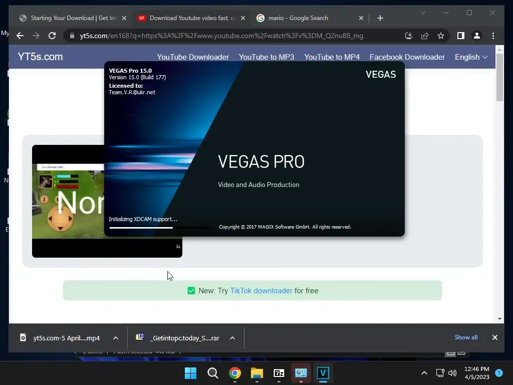The image size is (513, 385).
Task: Open the tab search dropdown chevron
Action: pos(423,13)
